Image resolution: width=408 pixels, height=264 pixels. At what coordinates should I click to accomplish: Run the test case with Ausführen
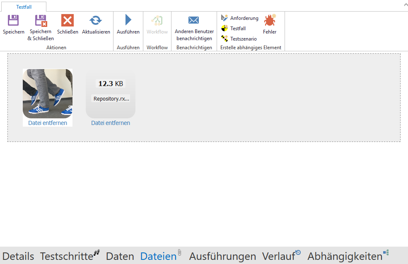[128, 21]
